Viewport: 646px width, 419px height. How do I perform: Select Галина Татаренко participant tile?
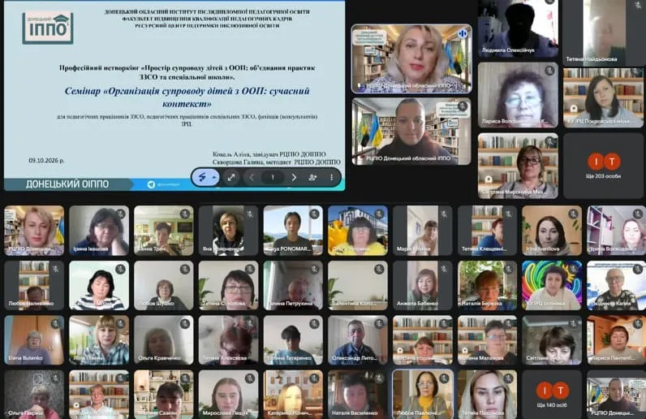[293, 340]
